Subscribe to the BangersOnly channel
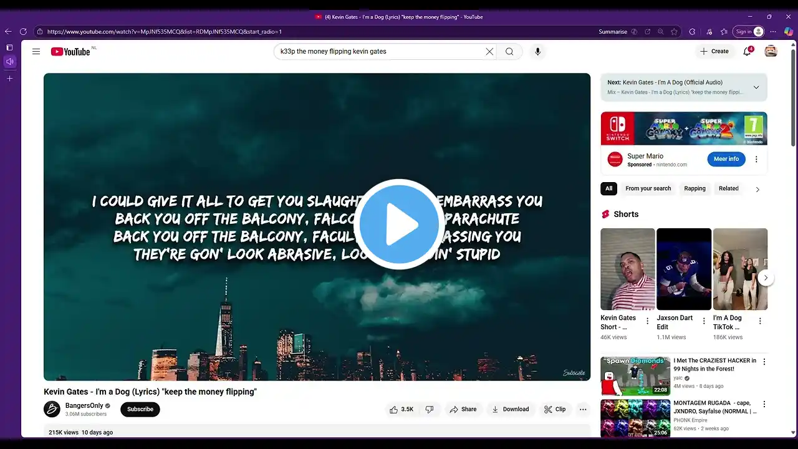This screenshot has width=798, height=449. (140, 409)
